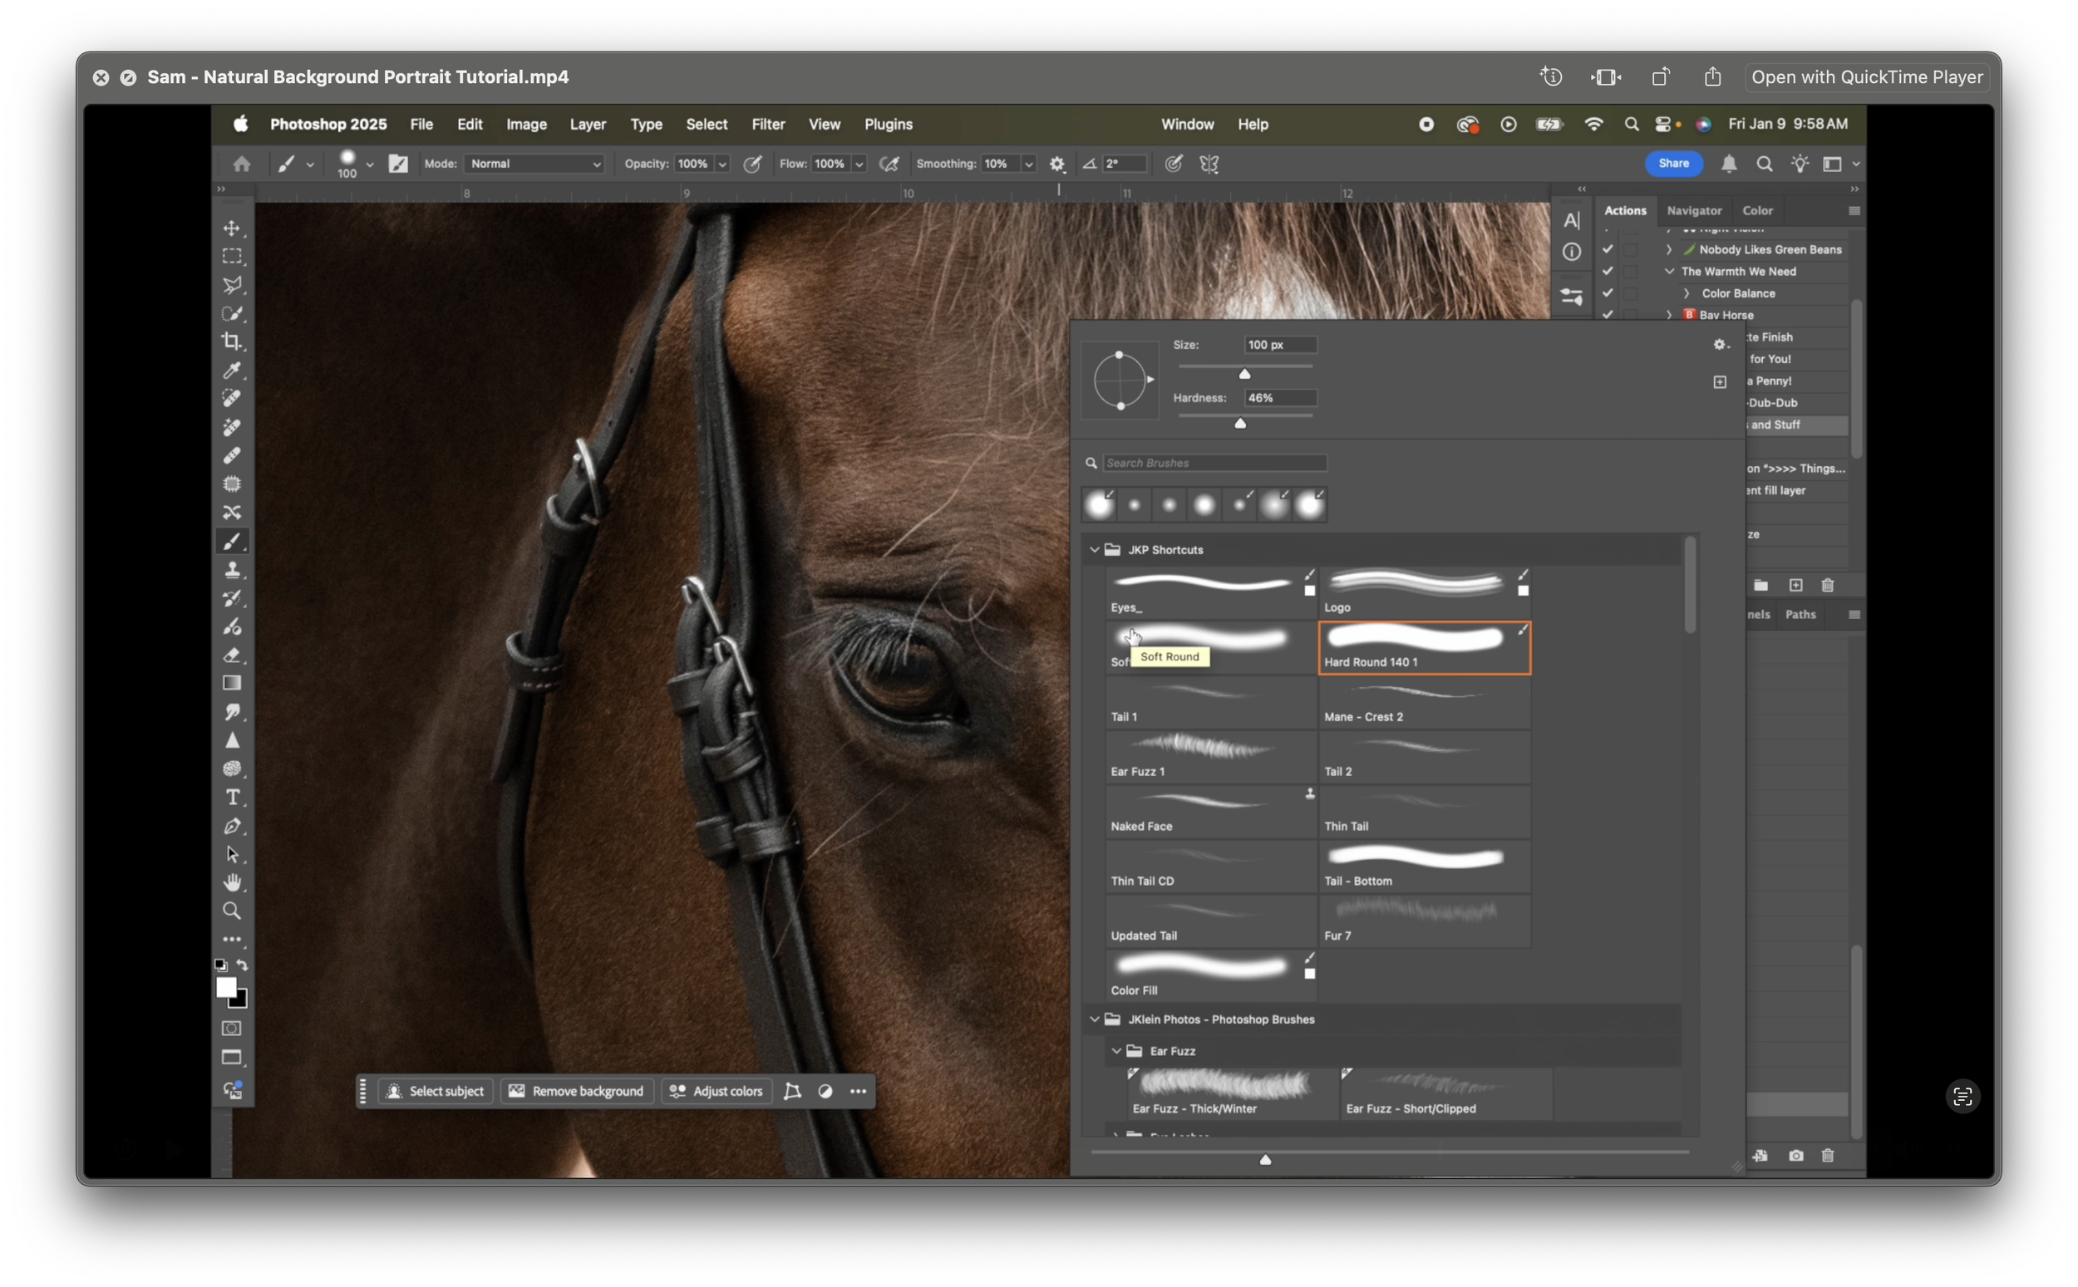Viewport: 2078px width, 1287px height.
Task: Select the Hard Round 140 1 brush
Action: [1423, 647]
